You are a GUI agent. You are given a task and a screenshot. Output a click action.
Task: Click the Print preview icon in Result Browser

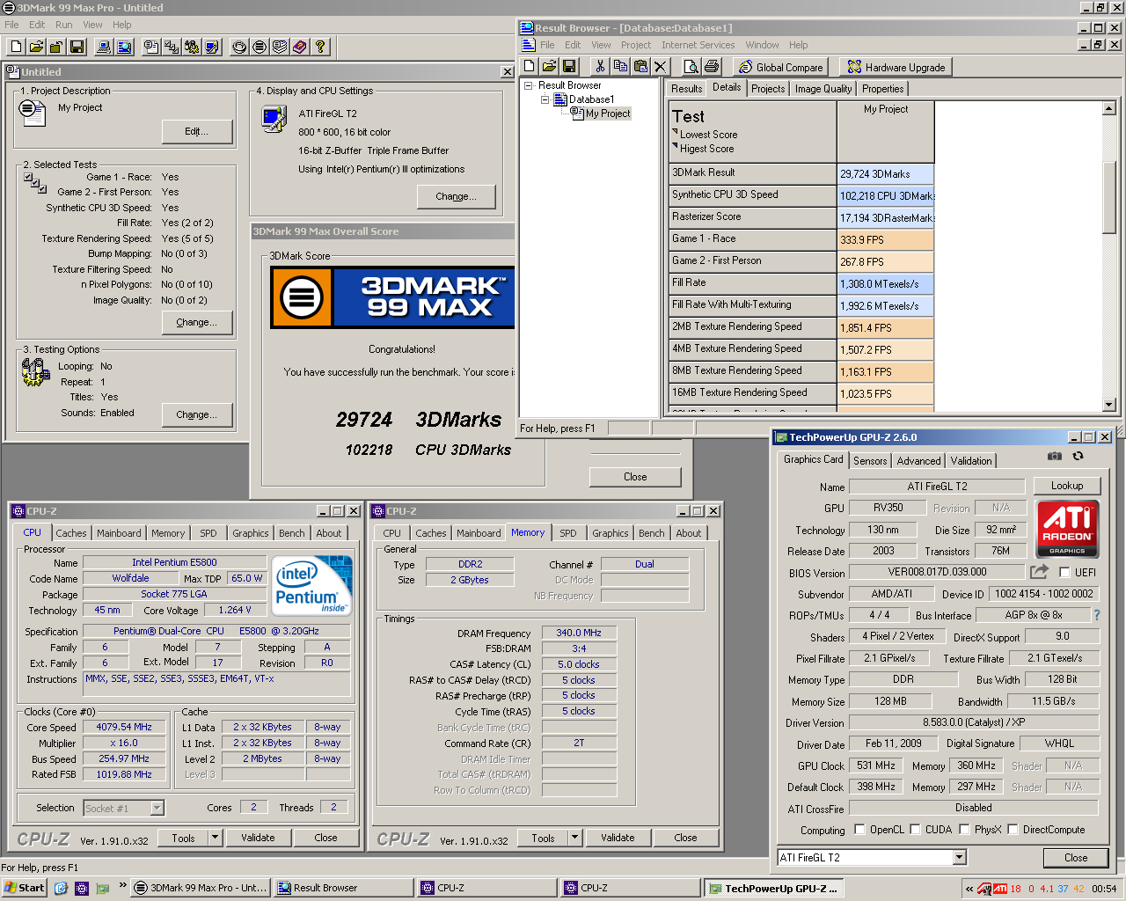691,66
